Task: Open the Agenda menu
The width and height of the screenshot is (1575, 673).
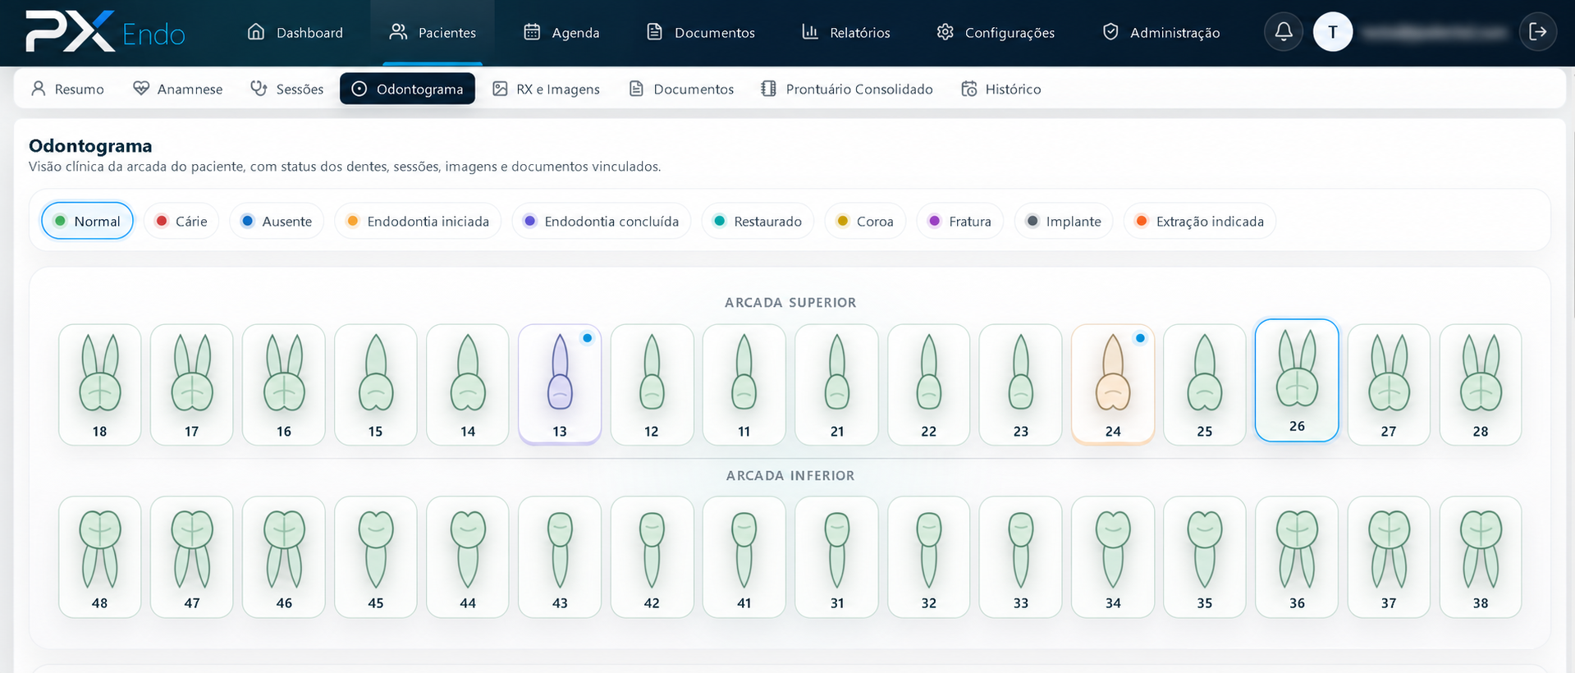Action: [x=562, y=32]
